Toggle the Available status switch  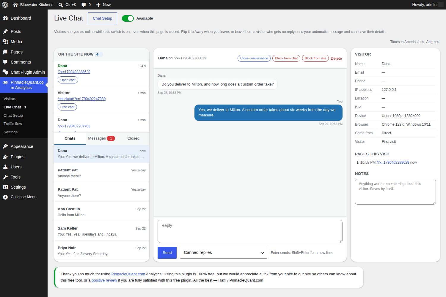tap(128, 18)
